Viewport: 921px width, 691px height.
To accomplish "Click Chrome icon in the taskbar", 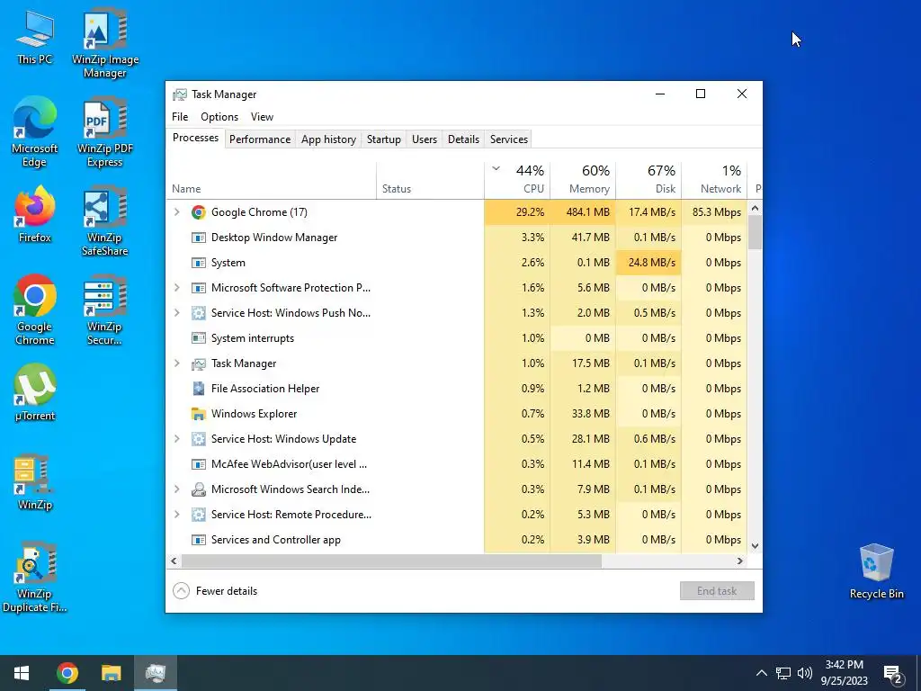I will pos(67,673).
